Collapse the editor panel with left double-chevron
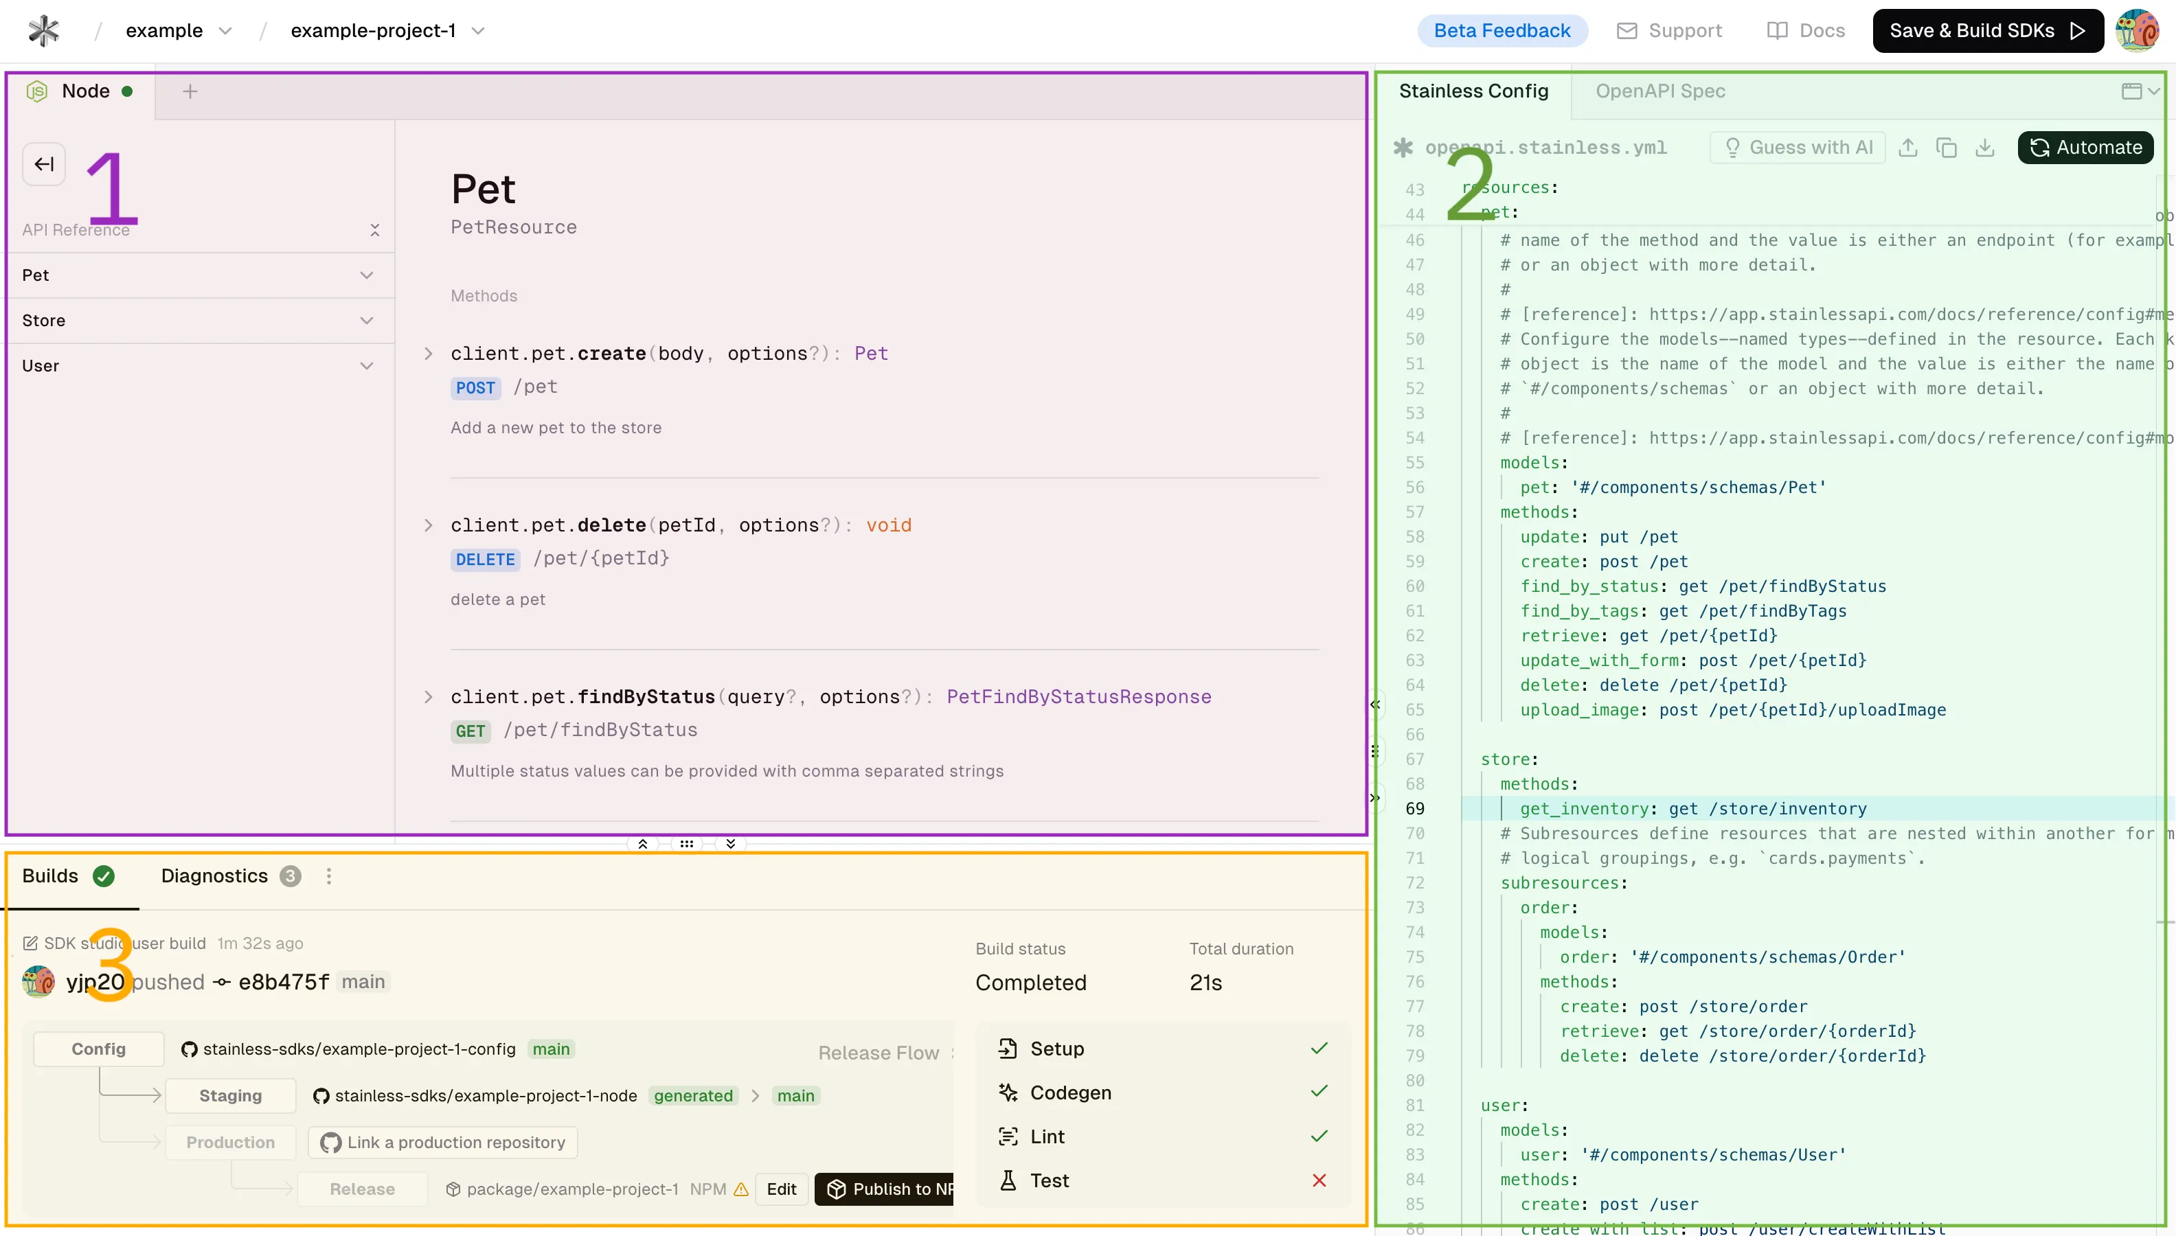Screen dimensions: 2176x1236 1375,705
